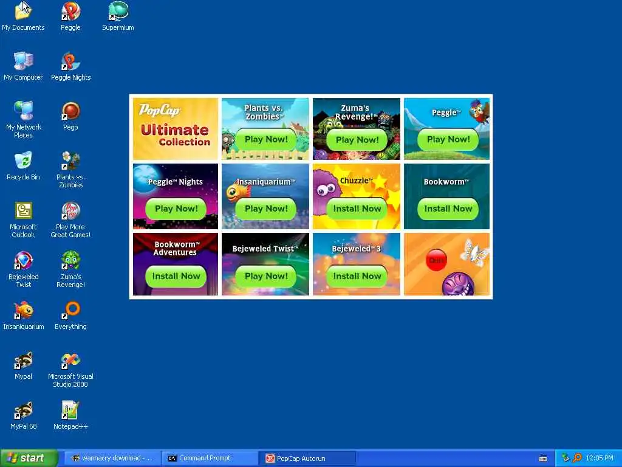Select the Mypal desktop shortcut
Viewport: 622px width, 467px height.
click(x=24, y=365)
